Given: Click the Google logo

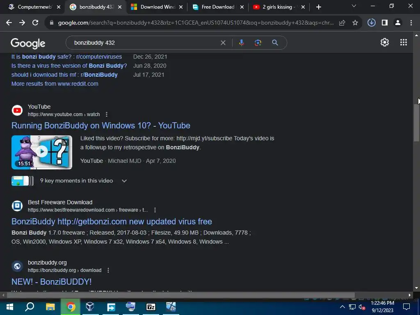Looking at the screenshot, I should 28,43.
